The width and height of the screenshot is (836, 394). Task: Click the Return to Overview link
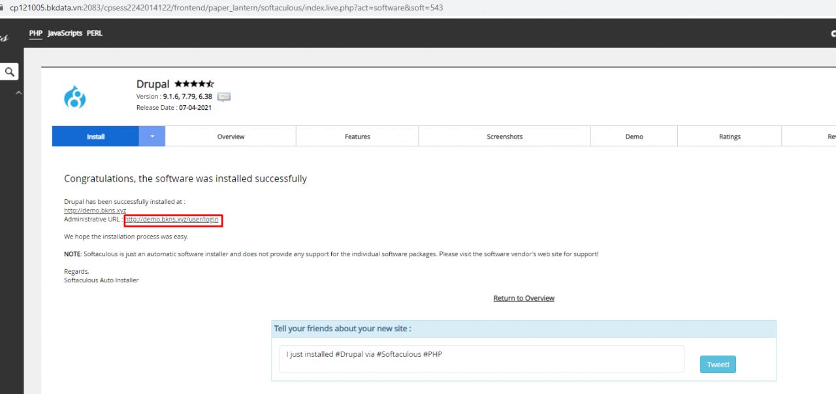(524, 298)
